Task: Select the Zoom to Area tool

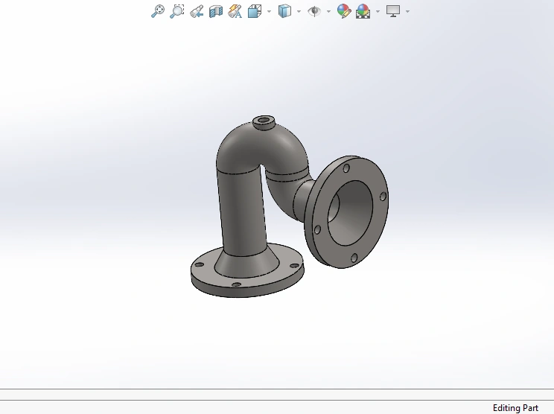Action: point(177,11)
